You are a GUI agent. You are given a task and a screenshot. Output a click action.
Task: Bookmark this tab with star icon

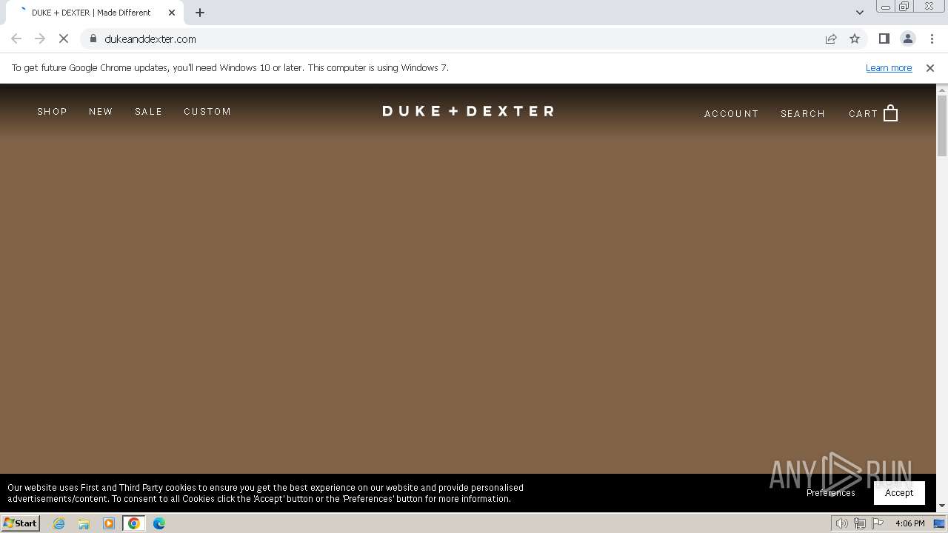855,38
